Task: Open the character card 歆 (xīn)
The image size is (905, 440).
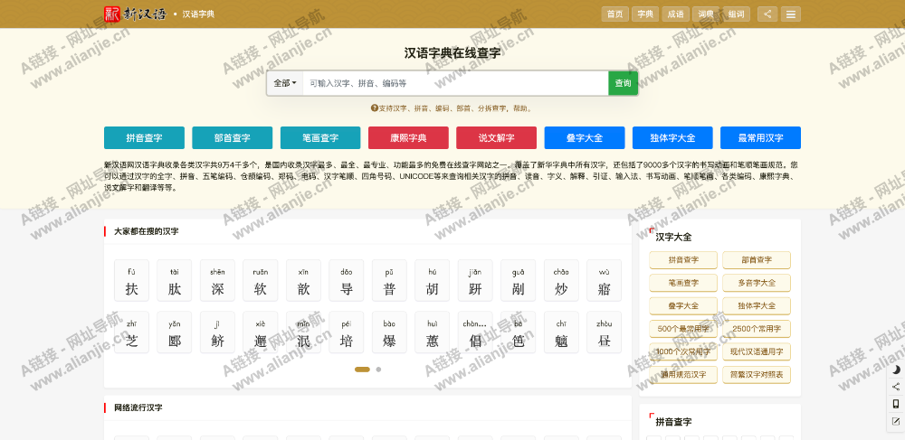Action: pos(303,280)
